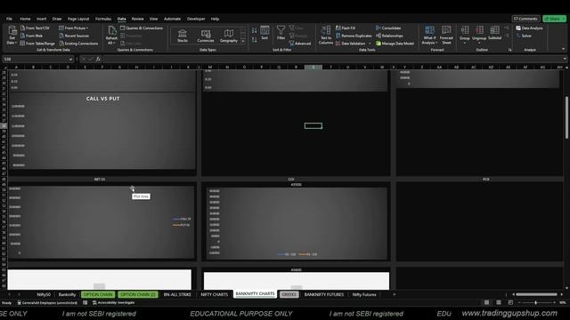Convert to Currencies data type
The height and width of the screenshot is (320, 570).
click(x=206, y=36)
